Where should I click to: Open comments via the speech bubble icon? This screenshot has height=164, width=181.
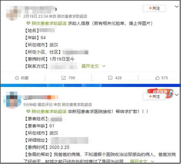[110, 78]
